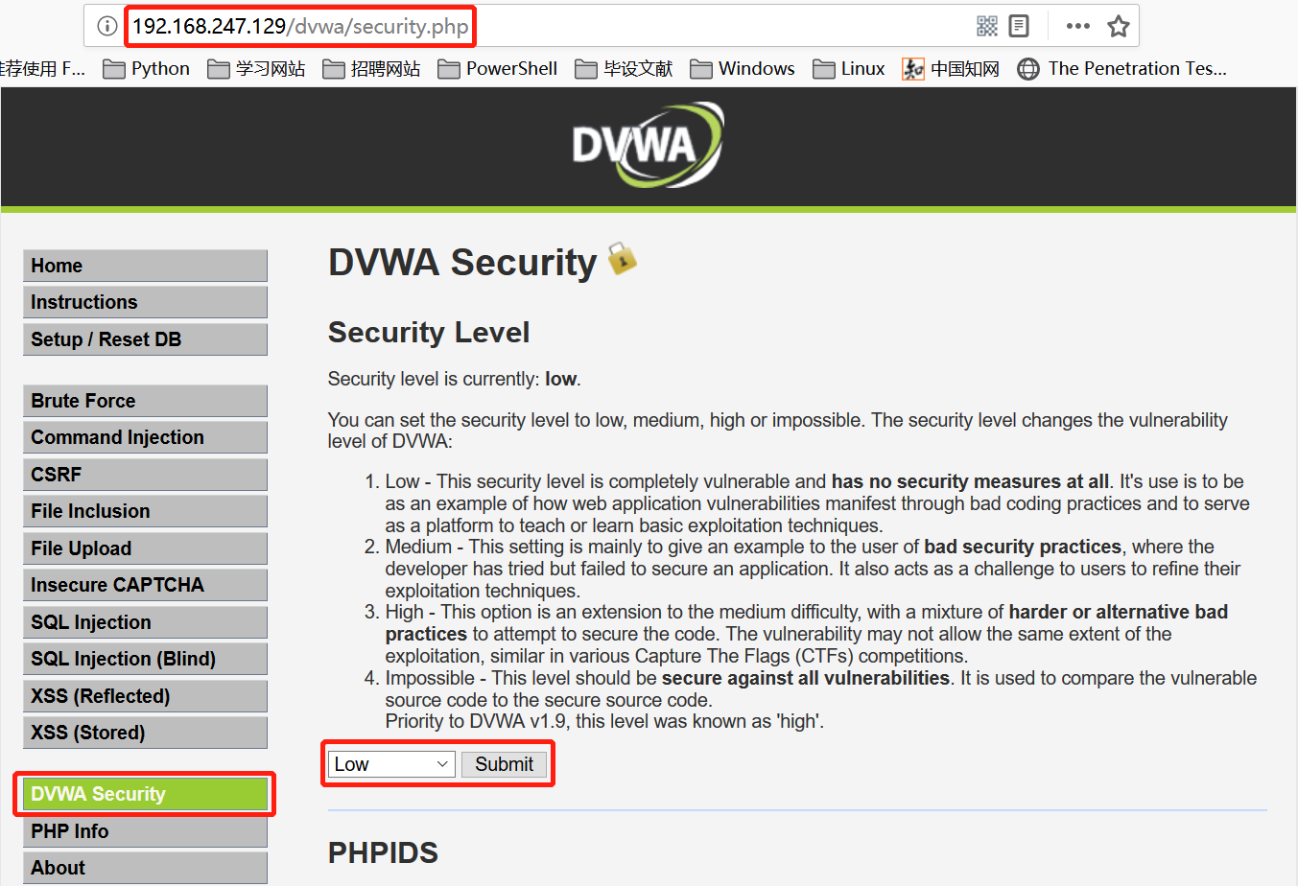1298x886 pixels.
Task: Open the 招聘网站 bookmarks folder
Action: [371, 69]
